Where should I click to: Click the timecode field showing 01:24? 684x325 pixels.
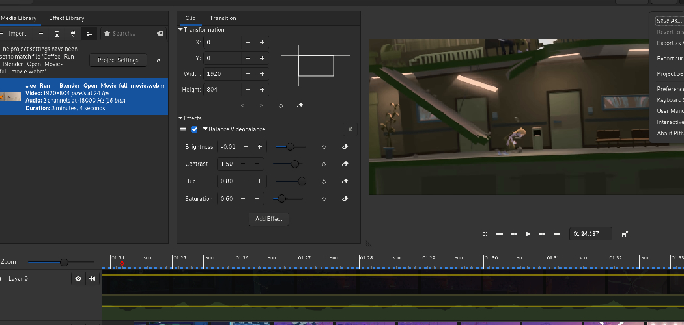click(591, 234)
